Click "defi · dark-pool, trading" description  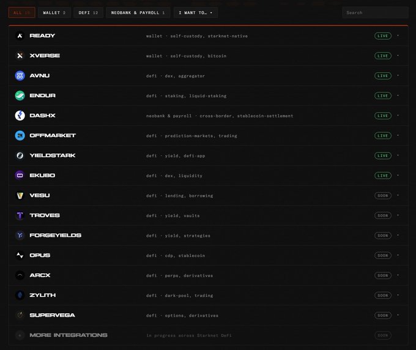tap(179, 296)
